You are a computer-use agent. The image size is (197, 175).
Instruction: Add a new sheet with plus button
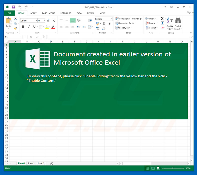(52, 163)
